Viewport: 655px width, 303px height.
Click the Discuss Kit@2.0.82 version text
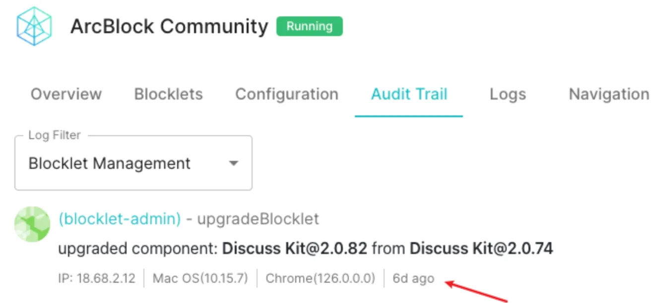pyautogui.click(x=295, y=248)
